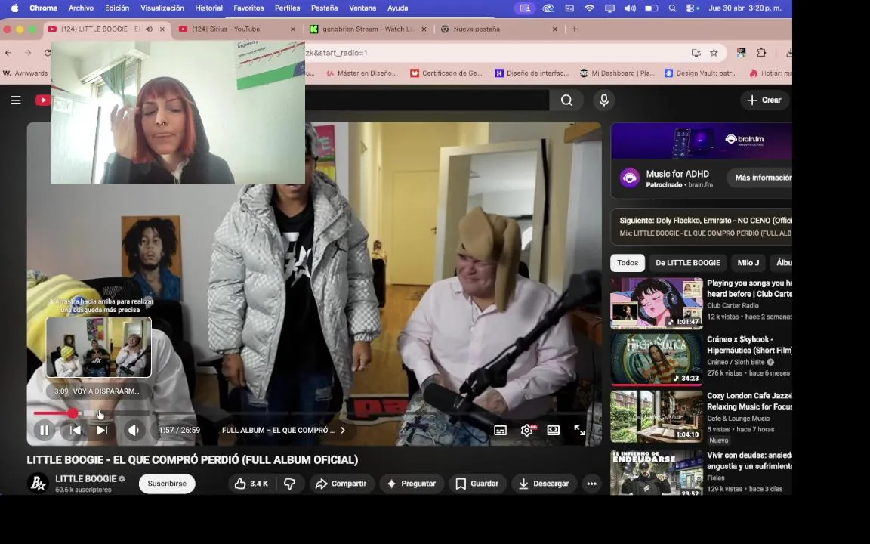
Task: Open the Visualización menu
Action: (162, 8)
